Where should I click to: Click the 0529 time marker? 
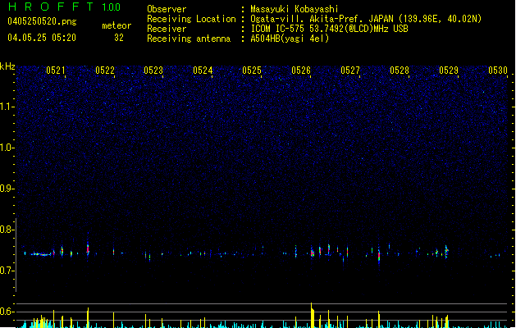pyautogui.click(x=449, y=71)
